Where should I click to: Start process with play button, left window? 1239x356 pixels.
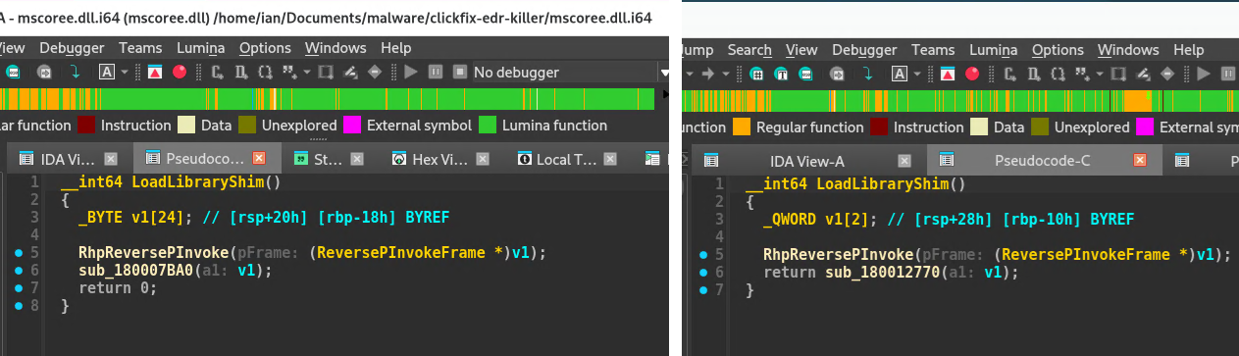tap(411, 72)
